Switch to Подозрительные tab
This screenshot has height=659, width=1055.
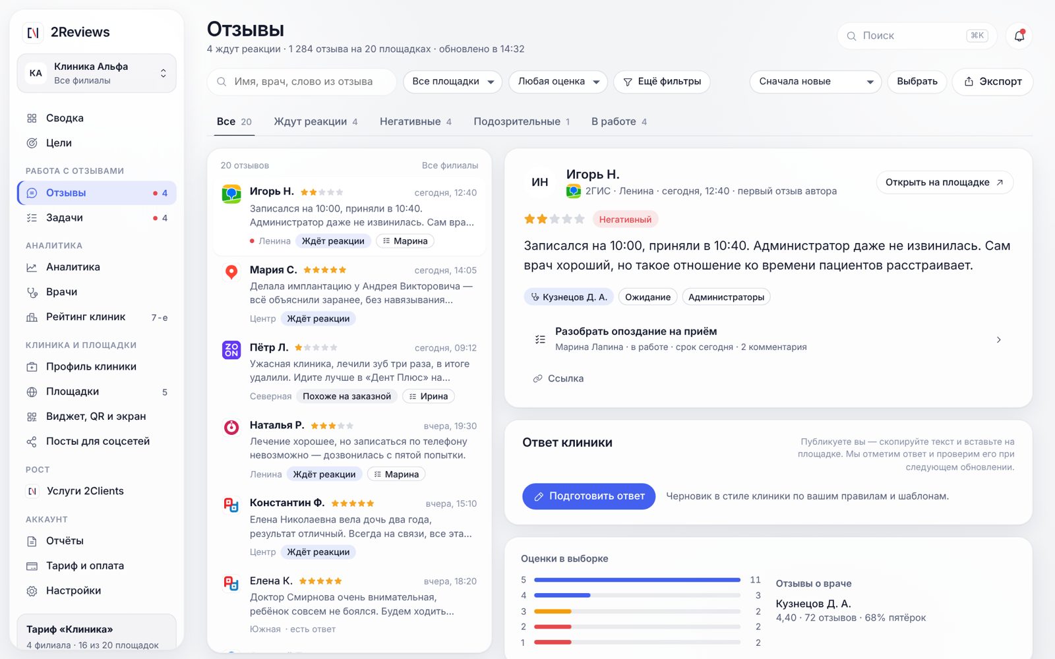(522, 121)
